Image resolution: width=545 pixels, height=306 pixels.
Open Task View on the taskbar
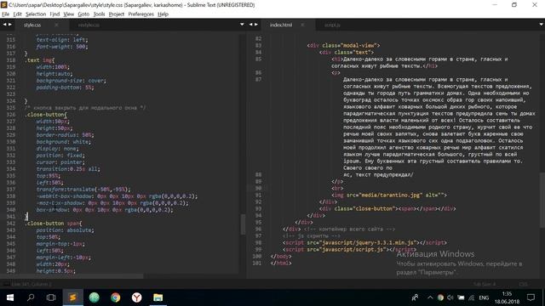point(51,297)
